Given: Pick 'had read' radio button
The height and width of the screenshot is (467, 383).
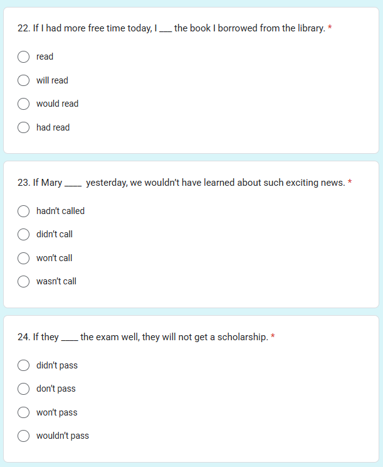Looking at the screenshot, I should [x=23, y=127].
